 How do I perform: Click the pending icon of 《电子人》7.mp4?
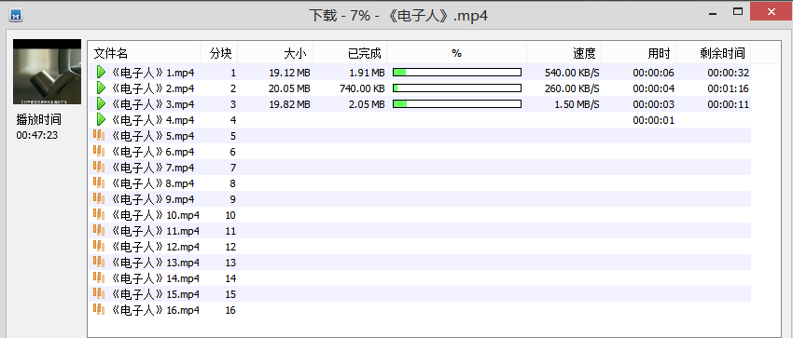(x=99, y=168)
